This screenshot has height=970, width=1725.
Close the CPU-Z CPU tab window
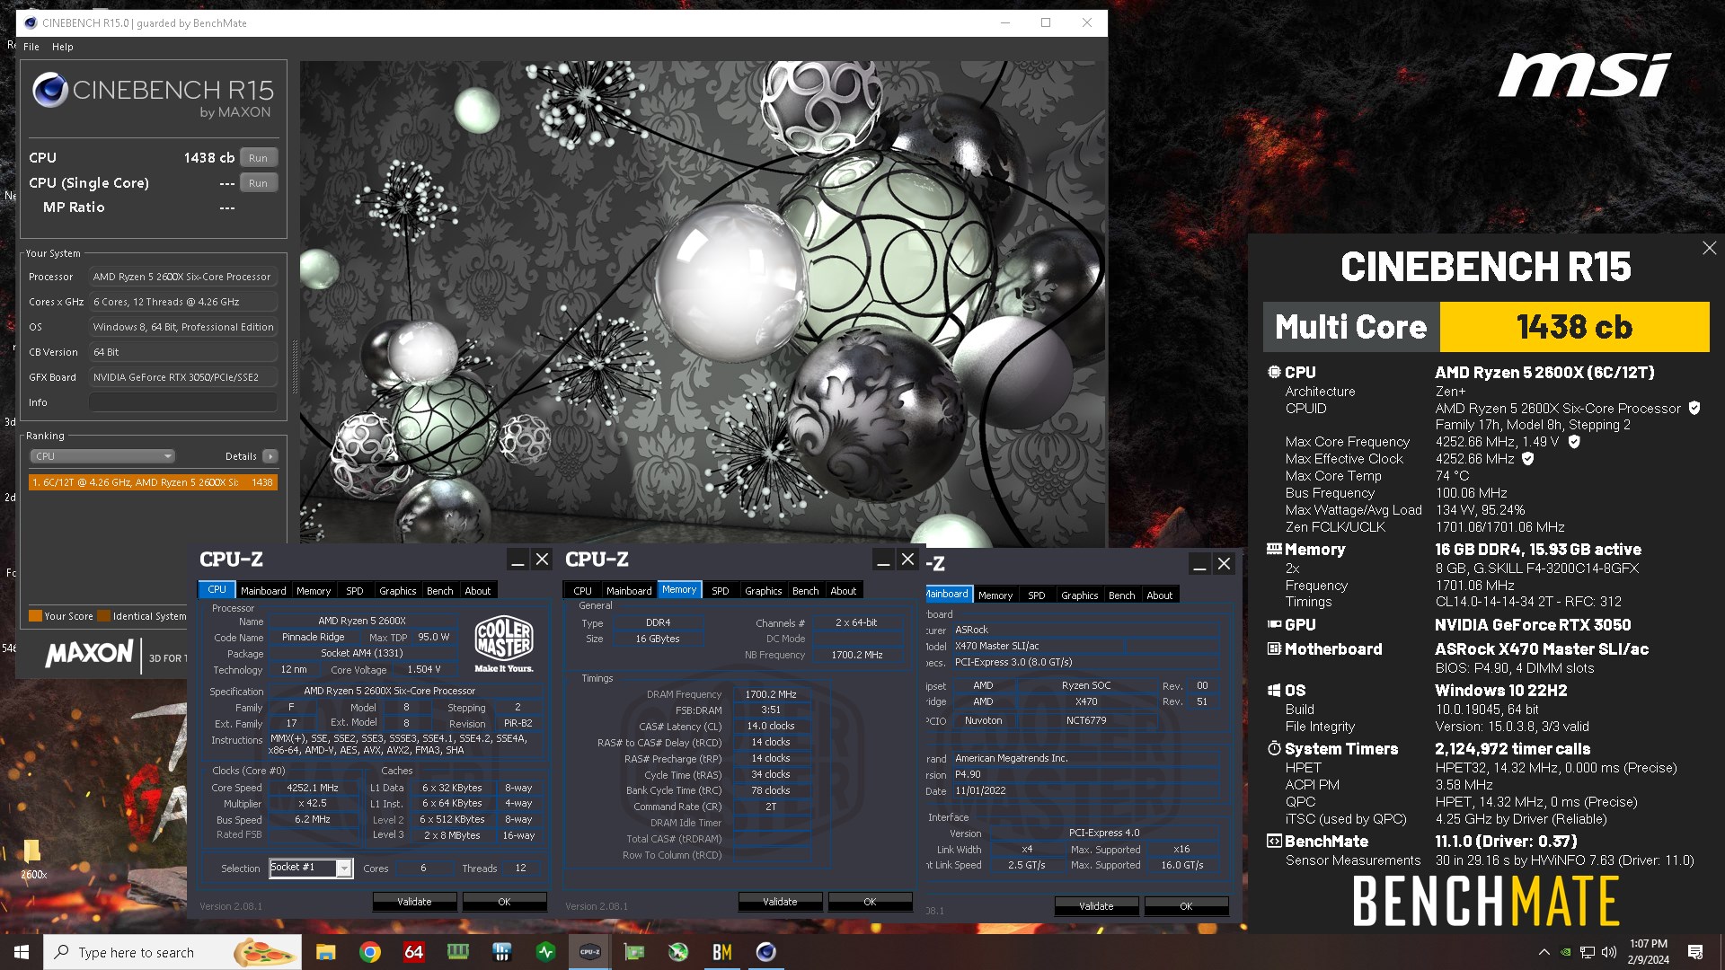click(x=542, y=560)
